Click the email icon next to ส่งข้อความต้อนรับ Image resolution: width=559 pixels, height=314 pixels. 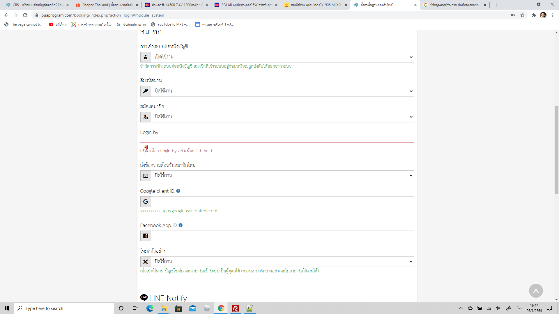click(146, 176)
